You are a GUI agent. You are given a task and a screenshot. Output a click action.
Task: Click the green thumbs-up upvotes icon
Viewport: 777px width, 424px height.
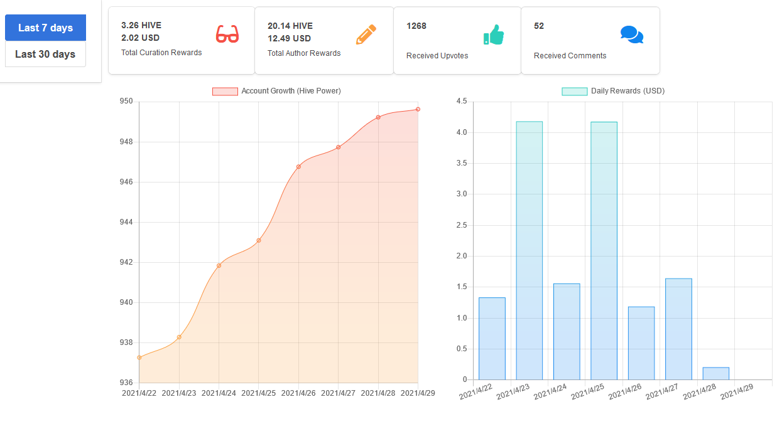pyautogui.click(x=494, y=34)
